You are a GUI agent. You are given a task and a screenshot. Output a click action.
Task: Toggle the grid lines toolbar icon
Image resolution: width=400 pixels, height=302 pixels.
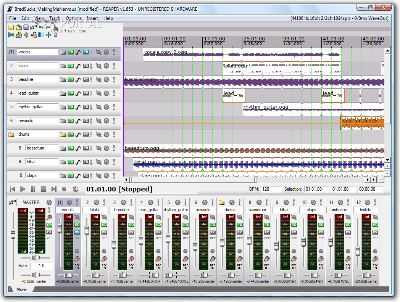40,35
